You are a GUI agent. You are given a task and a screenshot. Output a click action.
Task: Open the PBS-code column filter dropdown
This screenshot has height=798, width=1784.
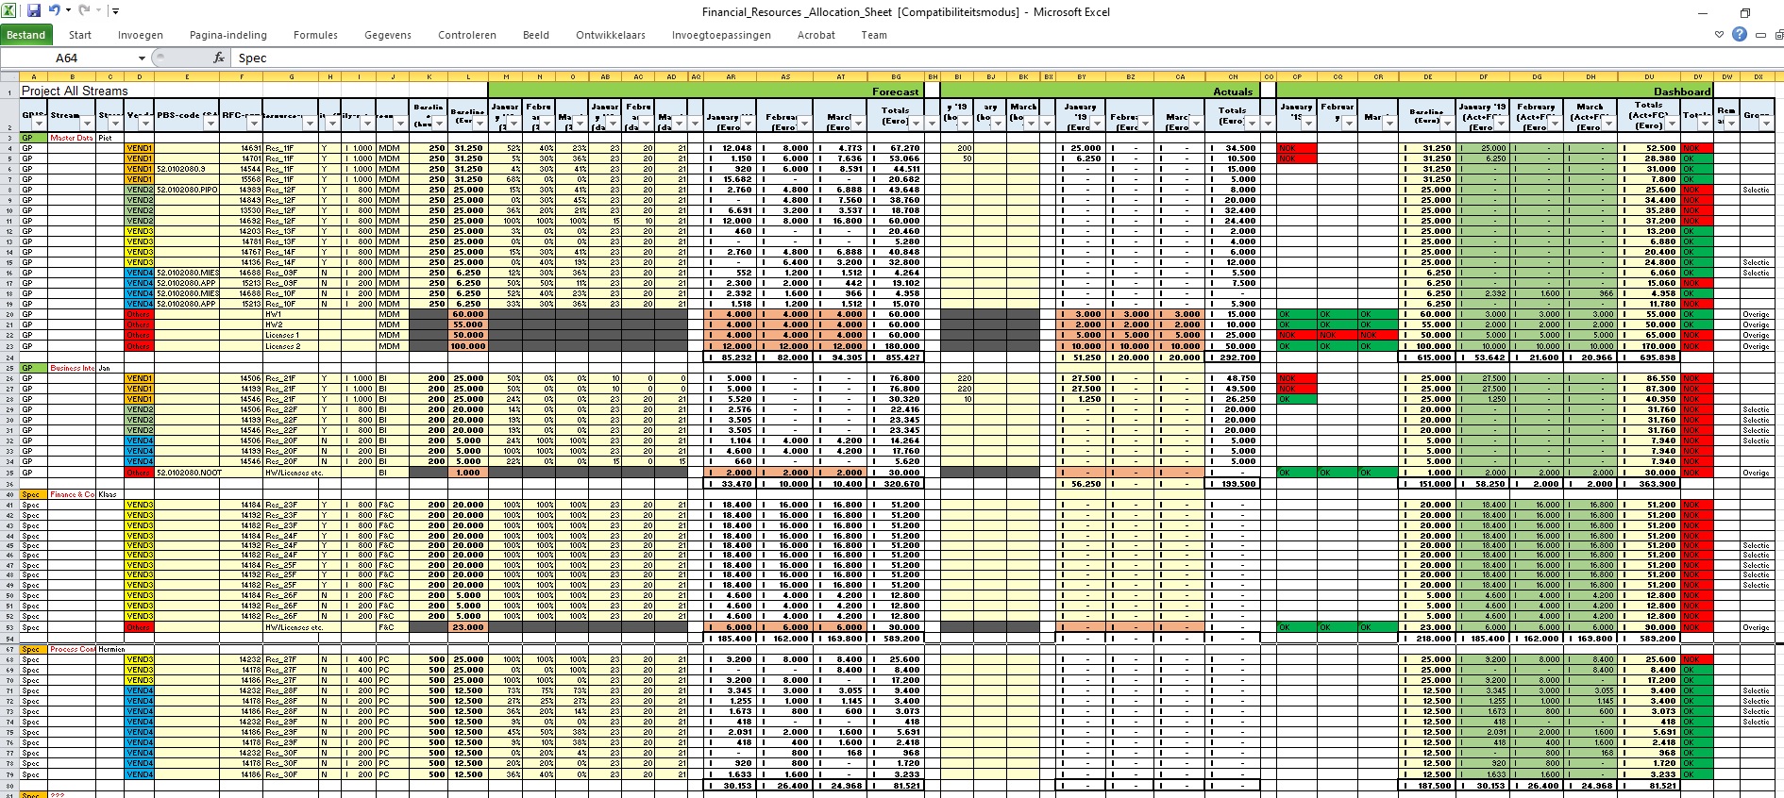210,124
